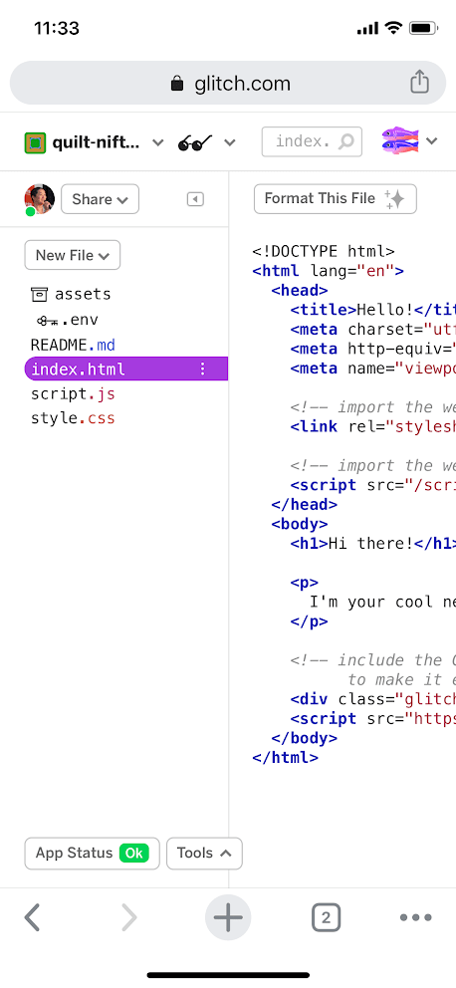Click Format This File button

click(x=336, y=198)
